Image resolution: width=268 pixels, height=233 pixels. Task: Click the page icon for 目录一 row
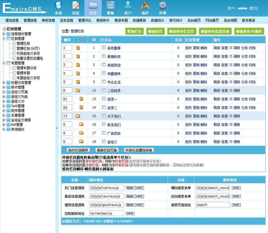(81, 99)
